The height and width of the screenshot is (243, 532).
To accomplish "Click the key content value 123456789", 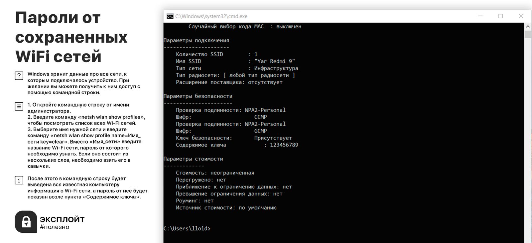I will (284, 145).
